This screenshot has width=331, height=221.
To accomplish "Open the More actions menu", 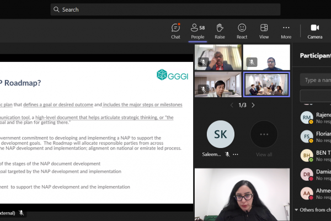I will point(286,31).
